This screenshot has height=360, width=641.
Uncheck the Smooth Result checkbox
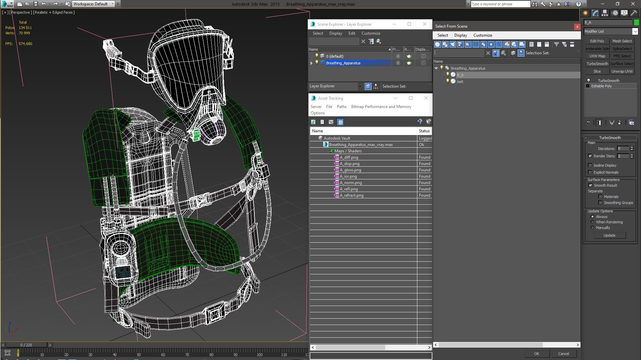coord(590,185)
